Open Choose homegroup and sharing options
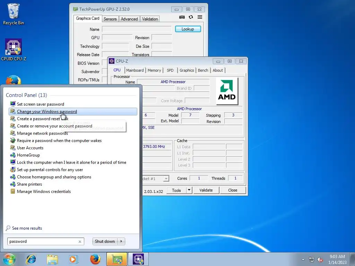Viewport: 355px width, 266px height. (54, 177)
